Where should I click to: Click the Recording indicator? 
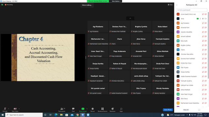tap(9, 5)
